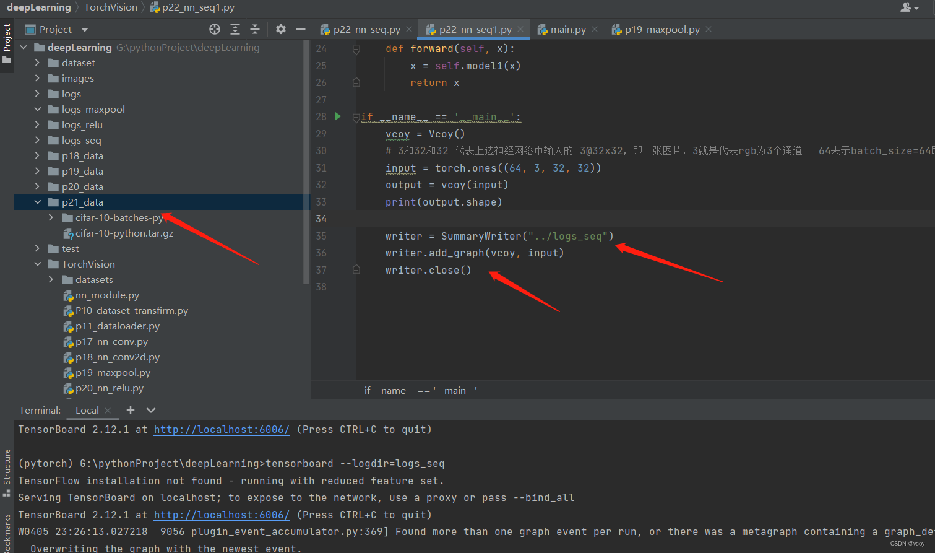The width and height of the screenshot is (935, 553).
Task: Select cifar-10-python.tar.gz file
Action: coord(124,233)
